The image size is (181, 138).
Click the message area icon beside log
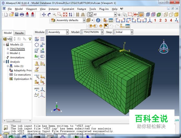pos(5,128)
